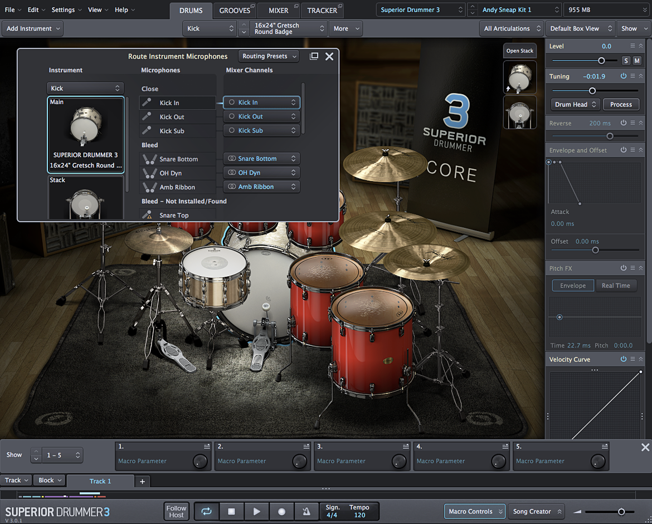
Task: Open macro slot 3 menu icon
Action: 406,446
